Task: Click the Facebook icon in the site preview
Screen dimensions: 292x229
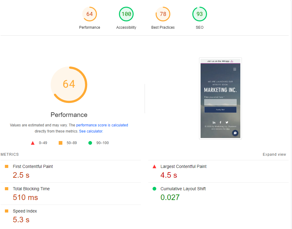Action: (220, 122)
